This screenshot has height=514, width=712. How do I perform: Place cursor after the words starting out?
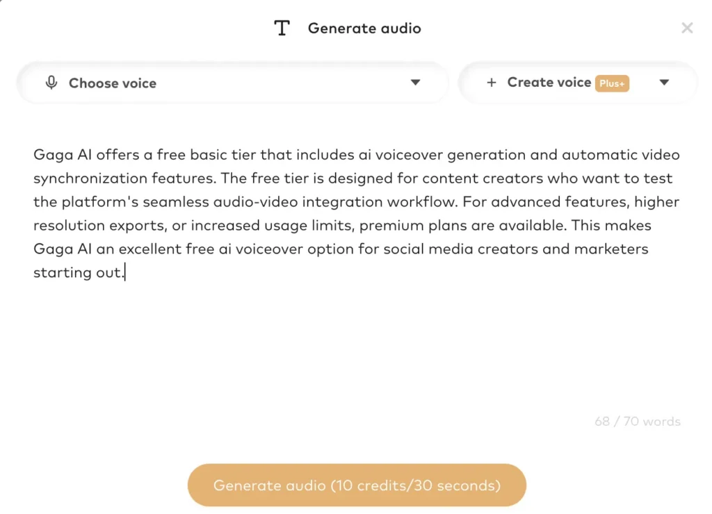(124, 272)
